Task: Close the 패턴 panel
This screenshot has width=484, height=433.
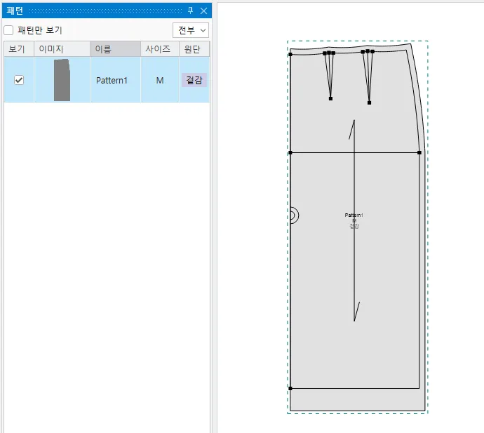Action: click(203, 11)
